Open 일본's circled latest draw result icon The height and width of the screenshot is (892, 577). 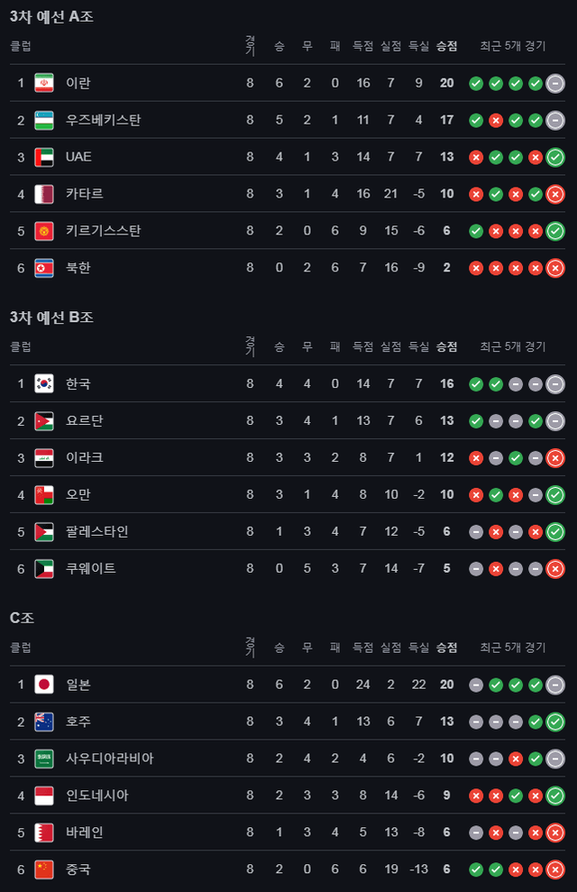click(x=555, y=685)
